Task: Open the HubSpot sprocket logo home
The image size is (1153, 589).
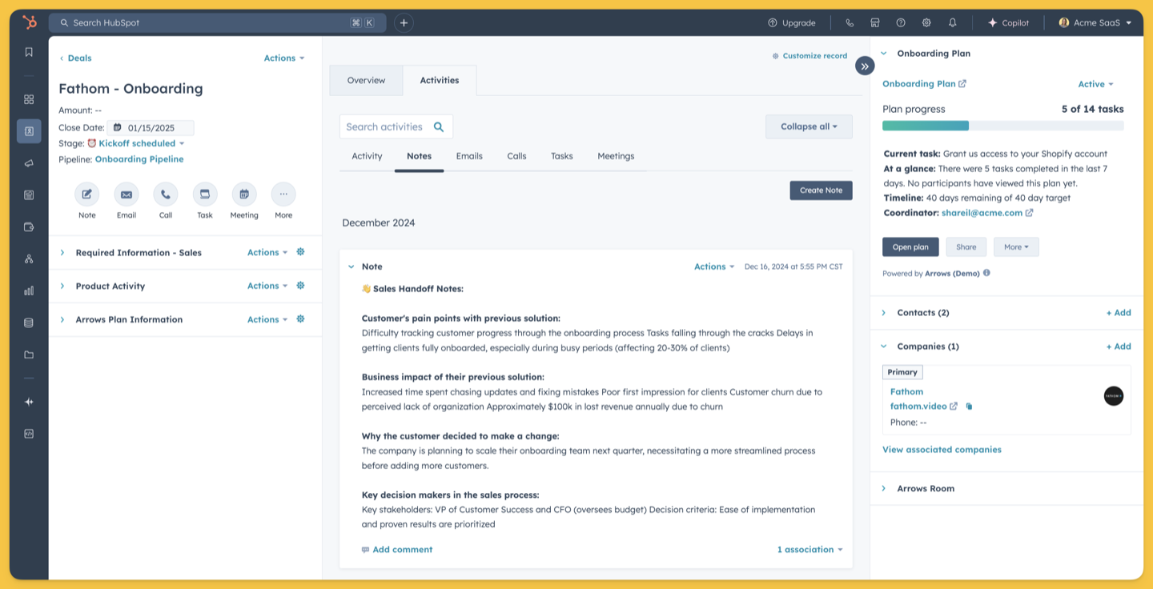Action: [29, 22]
